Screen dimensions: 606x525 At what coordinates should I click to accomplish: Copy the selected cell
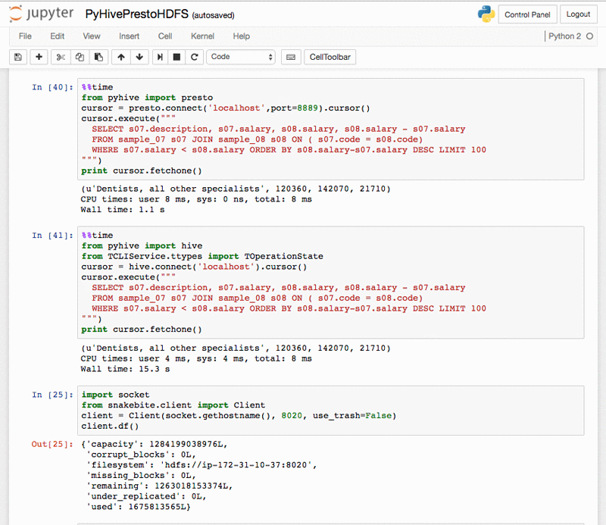[x=80, y=57]
